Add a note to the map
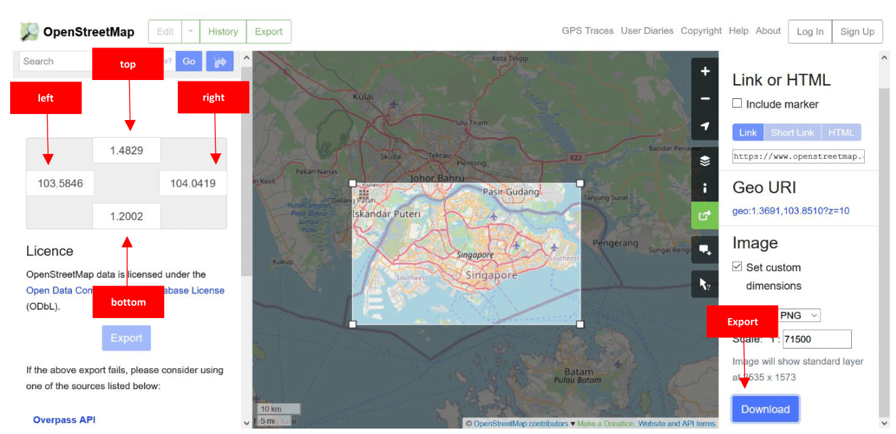This screenshot has width=896, height=434. (705, 250)
